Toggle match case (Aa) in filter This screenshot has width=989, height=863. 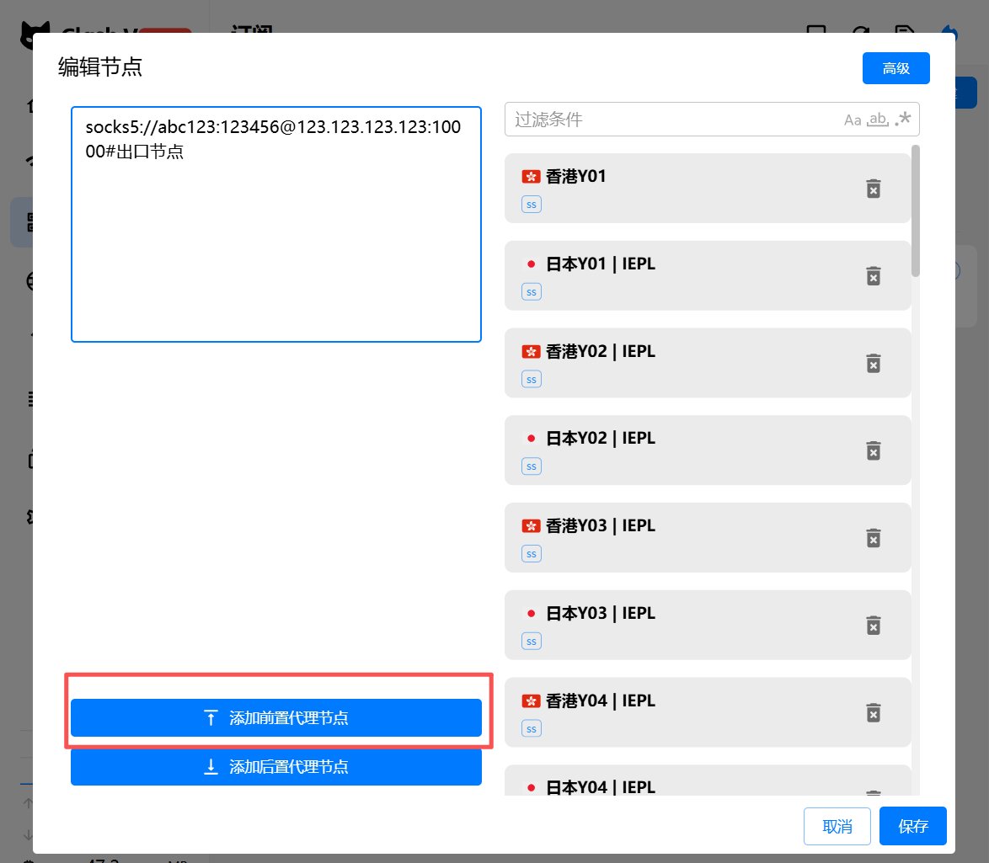(x=853, y=120)
